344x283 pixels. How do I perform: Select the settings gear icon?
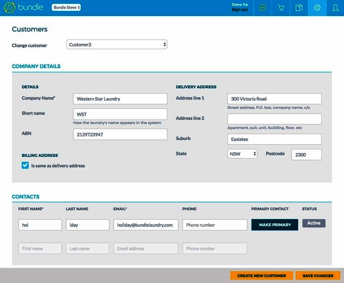point(317,7)
